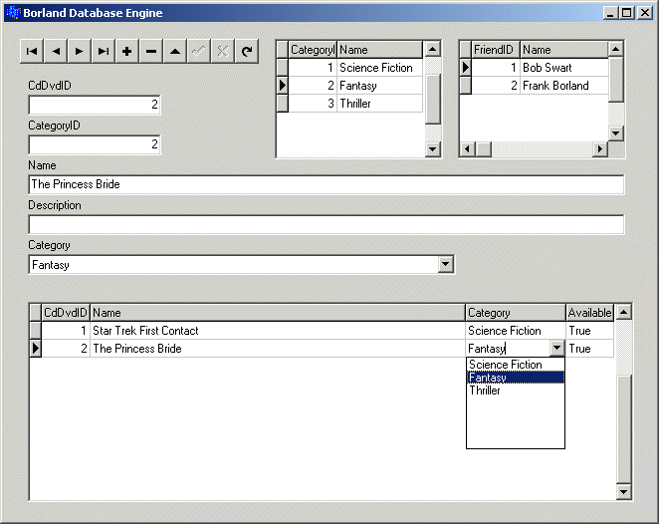Screen dimensions: 659x524
Task: Click Name column header in bottom grid
Action: point(278,313)
